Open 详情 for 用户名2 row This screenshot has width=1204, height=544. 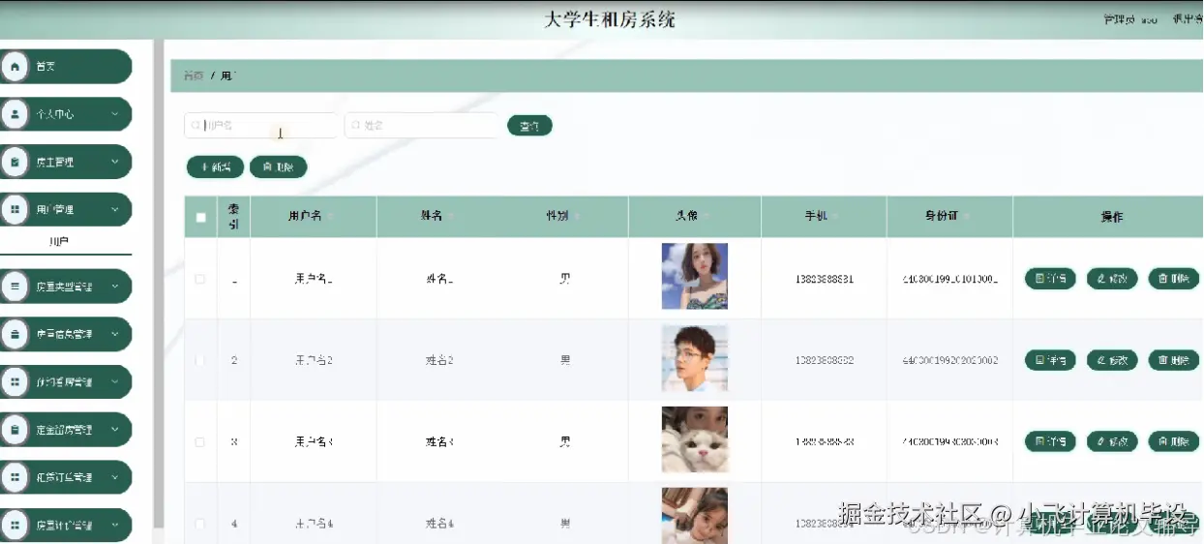(x=1050, y=360)
